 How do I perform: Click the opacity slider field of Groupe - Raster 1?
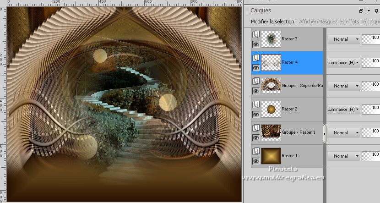coord(371,133)
